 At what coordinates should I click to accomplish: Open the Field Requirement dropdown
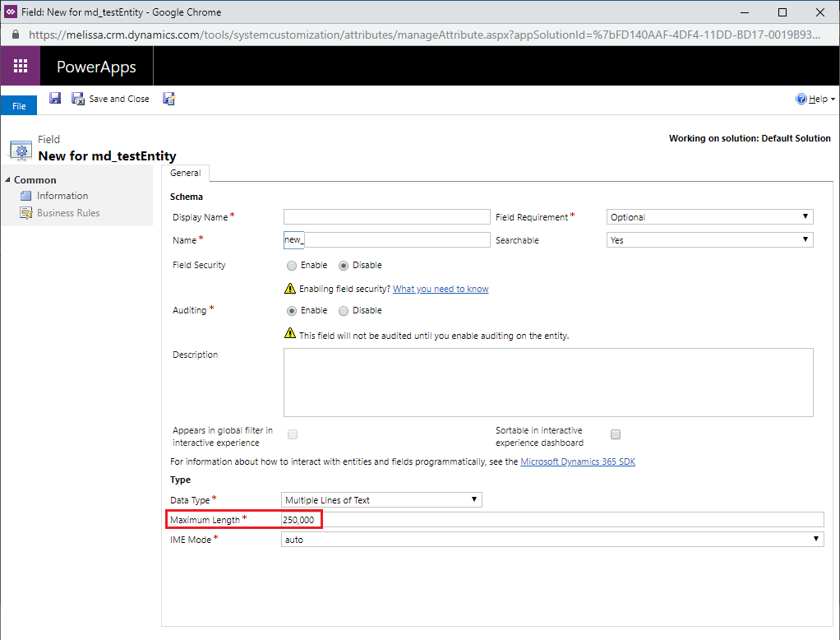710,216
